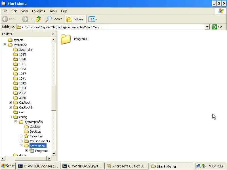Select the highlighted Start Menu folder
Screen dimensions: 227x170
click(x=37, y=146)
